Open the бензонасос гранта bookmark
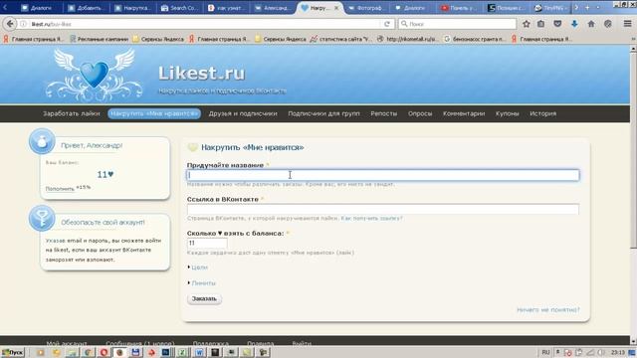This screenshot has width=637, height=358. tap(475, 39)
